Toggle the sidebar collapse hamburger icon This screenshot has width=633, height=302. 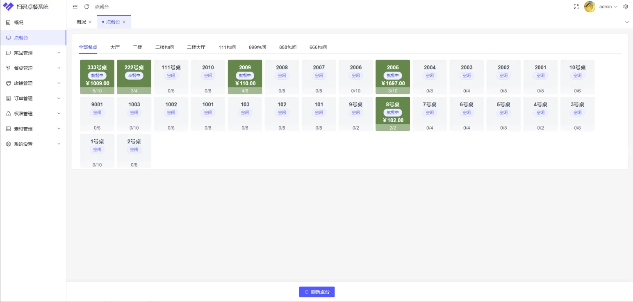75,7
